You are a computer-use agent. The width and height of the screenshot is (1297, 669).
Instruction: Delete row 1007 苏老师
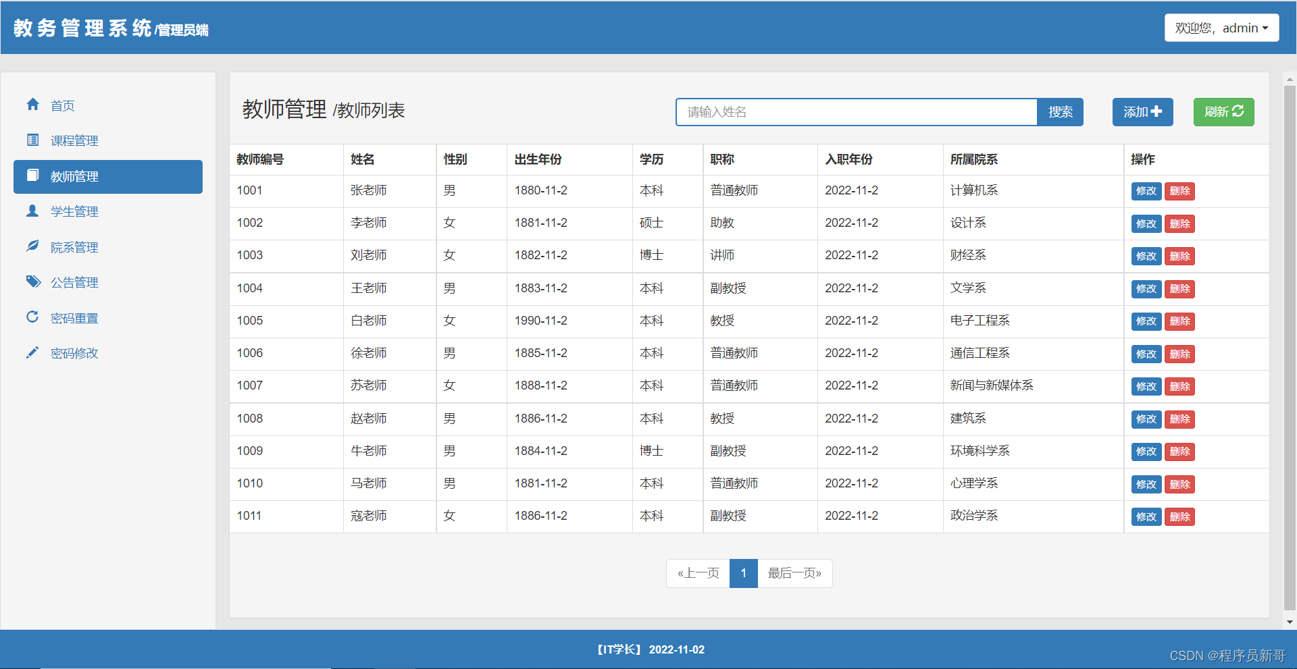point(1179,386)
